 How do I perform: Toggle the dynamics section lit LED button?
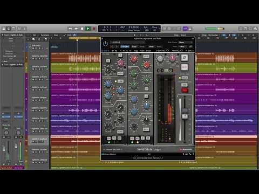click(x=120, y=81)
